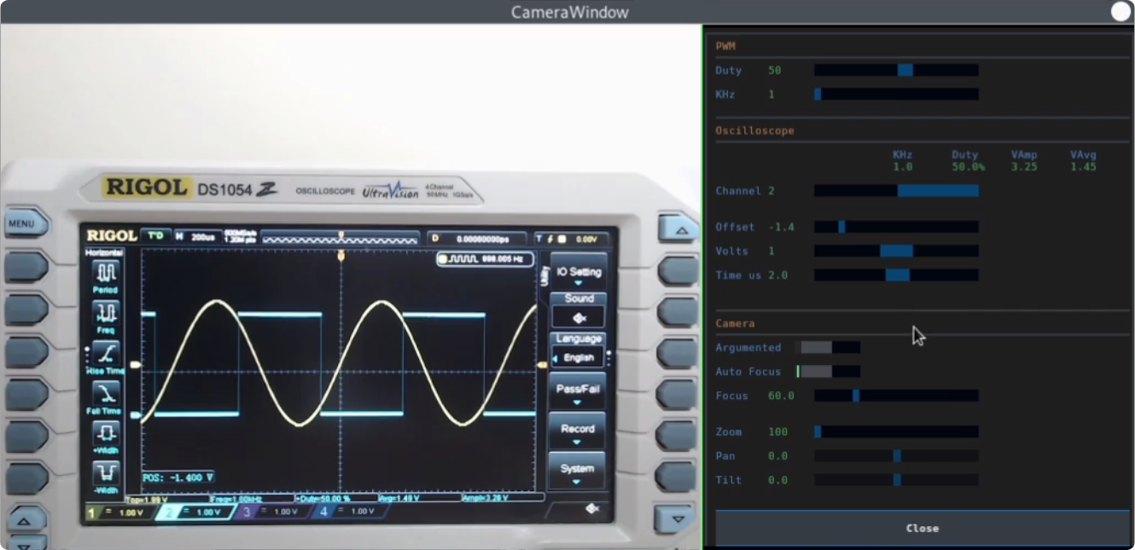Open the Record submenu
The width and height of the screenshot is (1135, 550).
tap(579, 432)
